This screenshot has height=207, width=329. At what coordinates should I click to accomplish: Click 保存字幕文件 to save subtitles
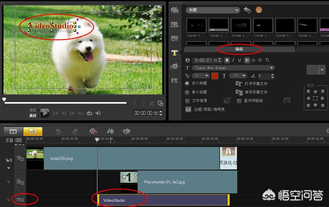[x=251, y=92]
